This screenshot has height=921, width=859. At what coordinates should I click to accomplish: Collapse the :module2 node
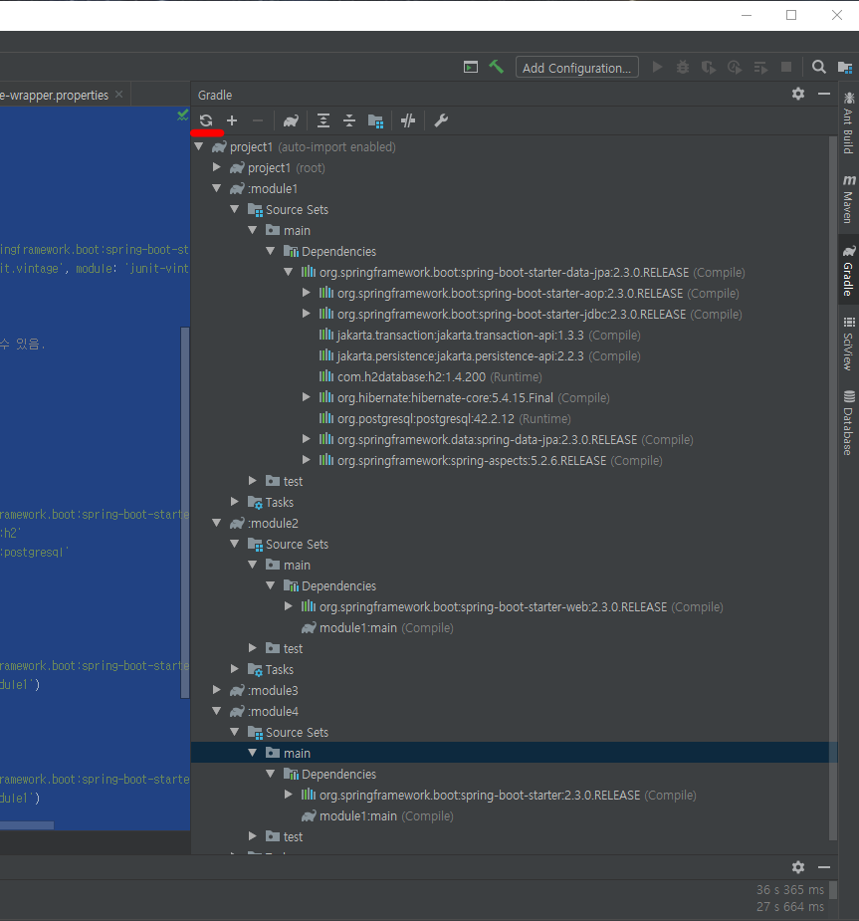click(217, 522)
